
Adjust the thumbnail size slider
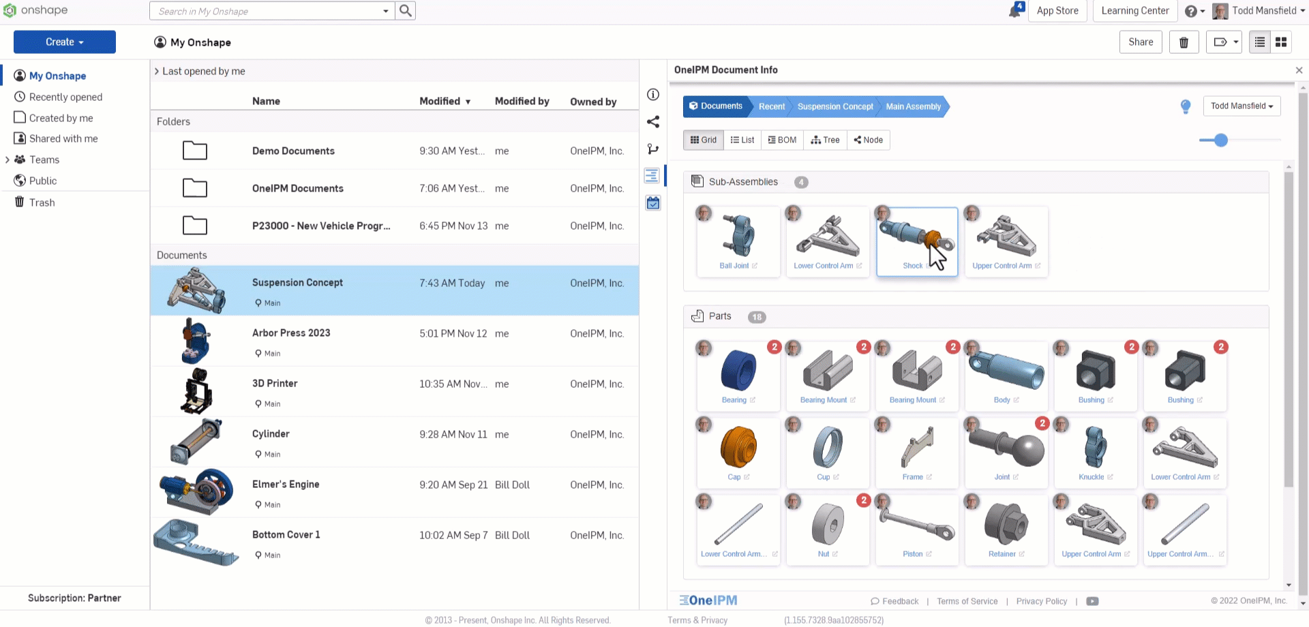[x=1220, y=140]
